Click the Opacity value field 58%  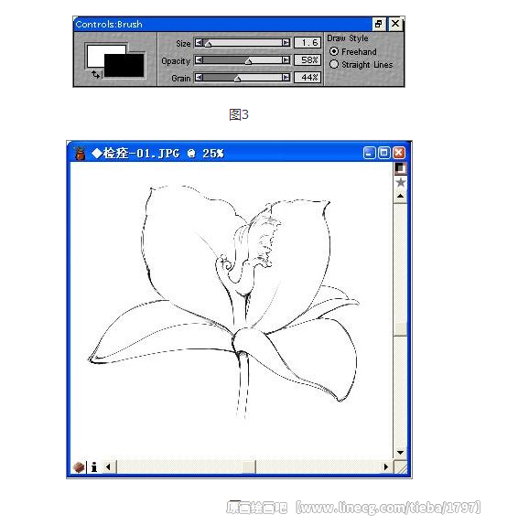point(308,60)
